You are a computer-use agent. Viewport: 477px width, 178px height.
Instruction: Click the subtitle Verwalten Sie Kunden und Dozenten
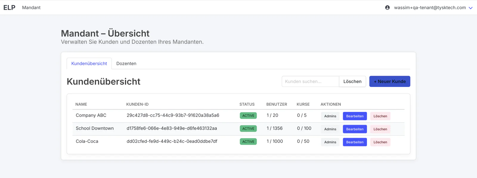(132, 42)
